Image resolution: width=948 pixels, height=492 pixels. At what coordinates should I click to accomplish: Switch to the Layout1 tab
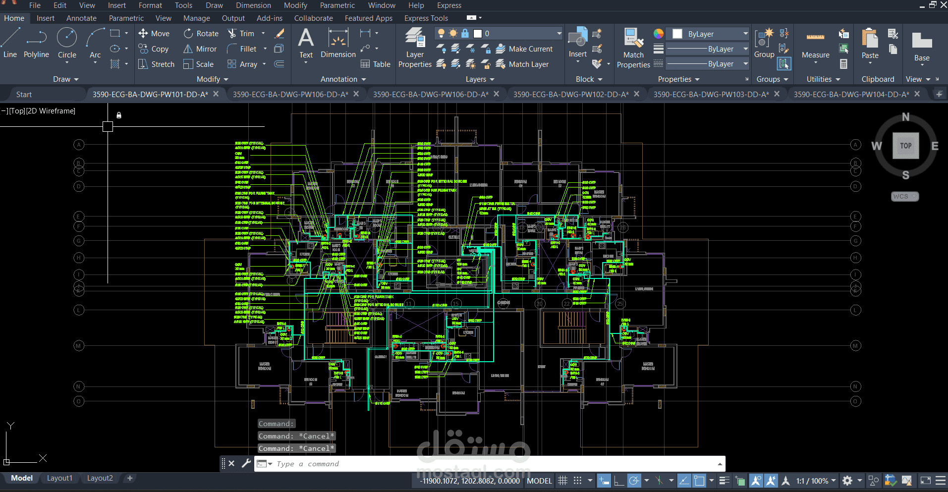pyautogui.click(x=59, y=478)
